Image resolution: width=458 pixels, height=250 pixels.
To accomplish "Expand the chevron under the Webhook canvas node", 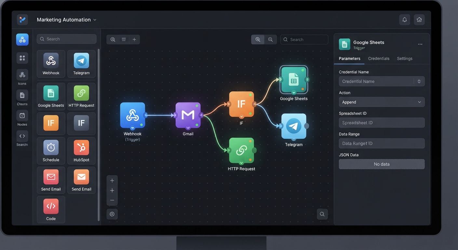I will coord(132,128).
